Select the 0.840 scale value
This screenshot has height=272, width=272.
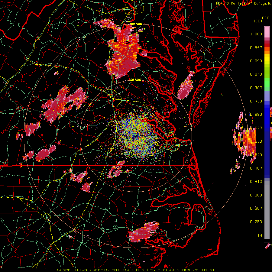(256, 74)
